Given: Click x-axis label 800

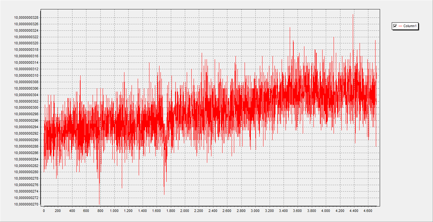Looking at the screenshot, I should (x=100, y=211).
